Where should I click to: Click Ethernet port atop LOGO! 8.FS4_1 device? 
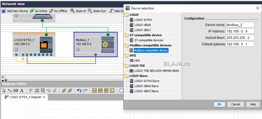(46, 35)
